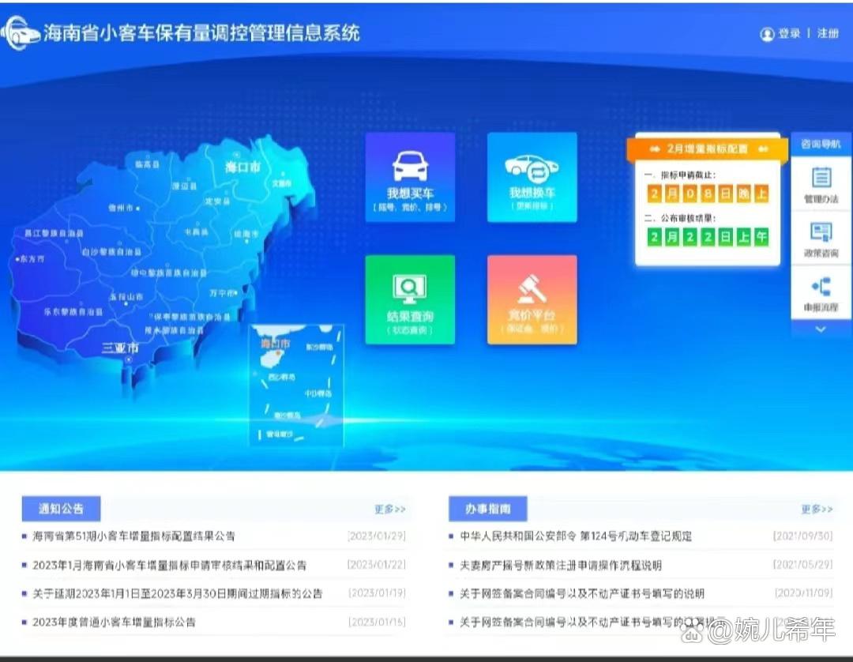
Task: Click the 2月增量指标配置 banner
Action: tap(707, 149)
